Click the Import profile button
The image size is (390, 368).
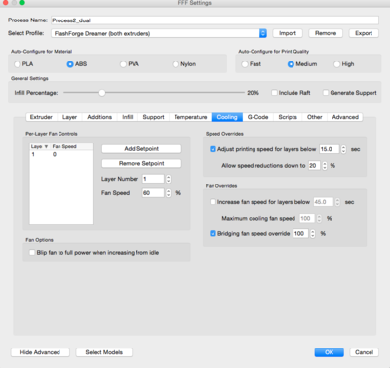click(288, 33)
